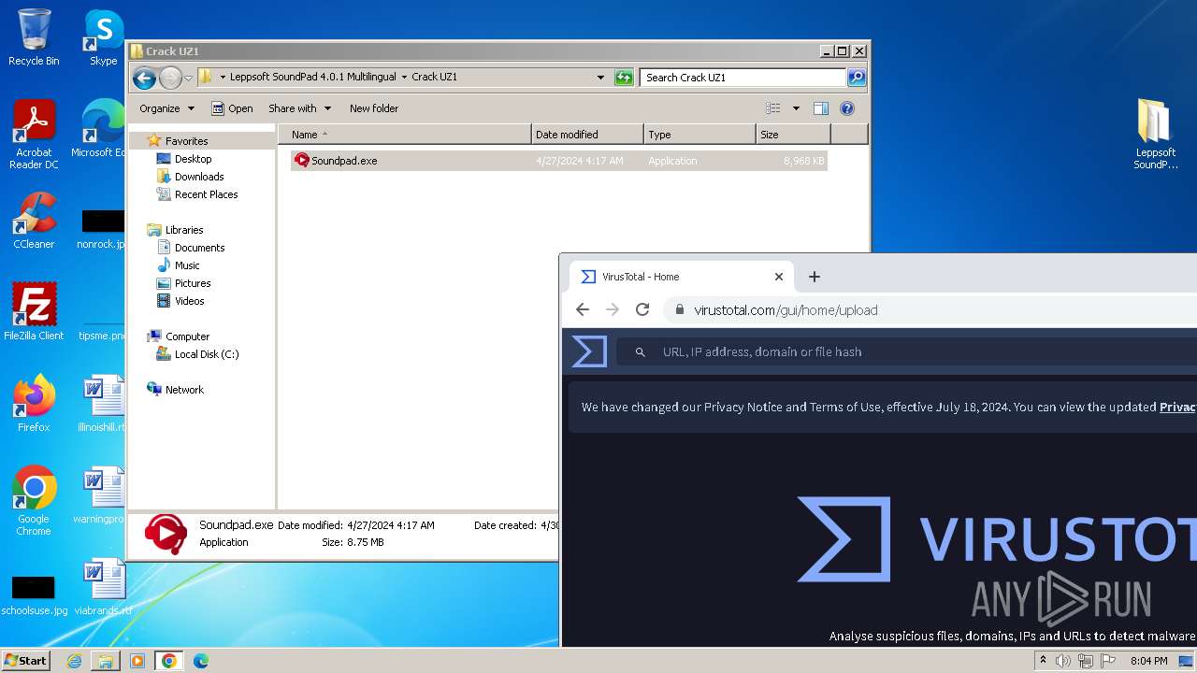Open the Acrobat Reader DC shortcut
This screenshot has width=1197, height=673.
(x=34, y=135)
